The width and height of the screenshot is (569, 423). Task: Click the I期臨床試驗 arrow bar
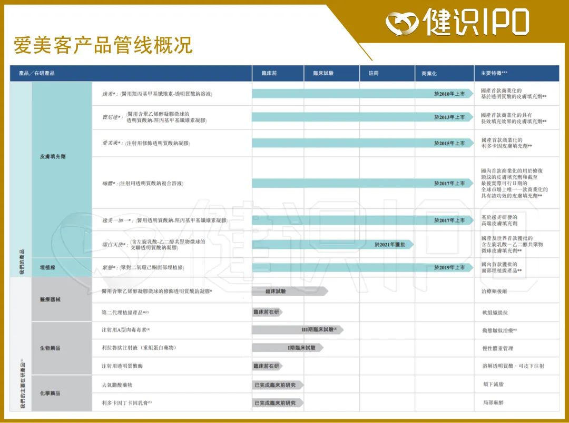pyautogui.click(x=288, y=348)
